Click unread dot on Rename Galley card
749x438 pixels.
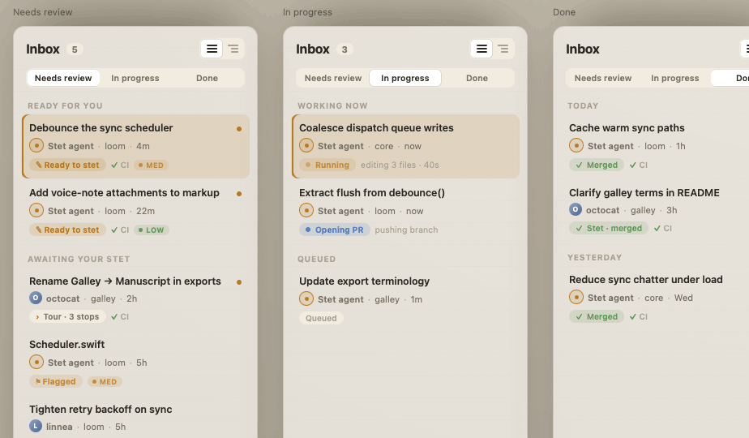pos(239,282)
